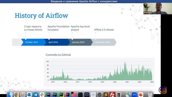The width and height of the screenshot is (172, 97).
Task: Click the April 2016 timeline arrow
Action: click(57, 42)
